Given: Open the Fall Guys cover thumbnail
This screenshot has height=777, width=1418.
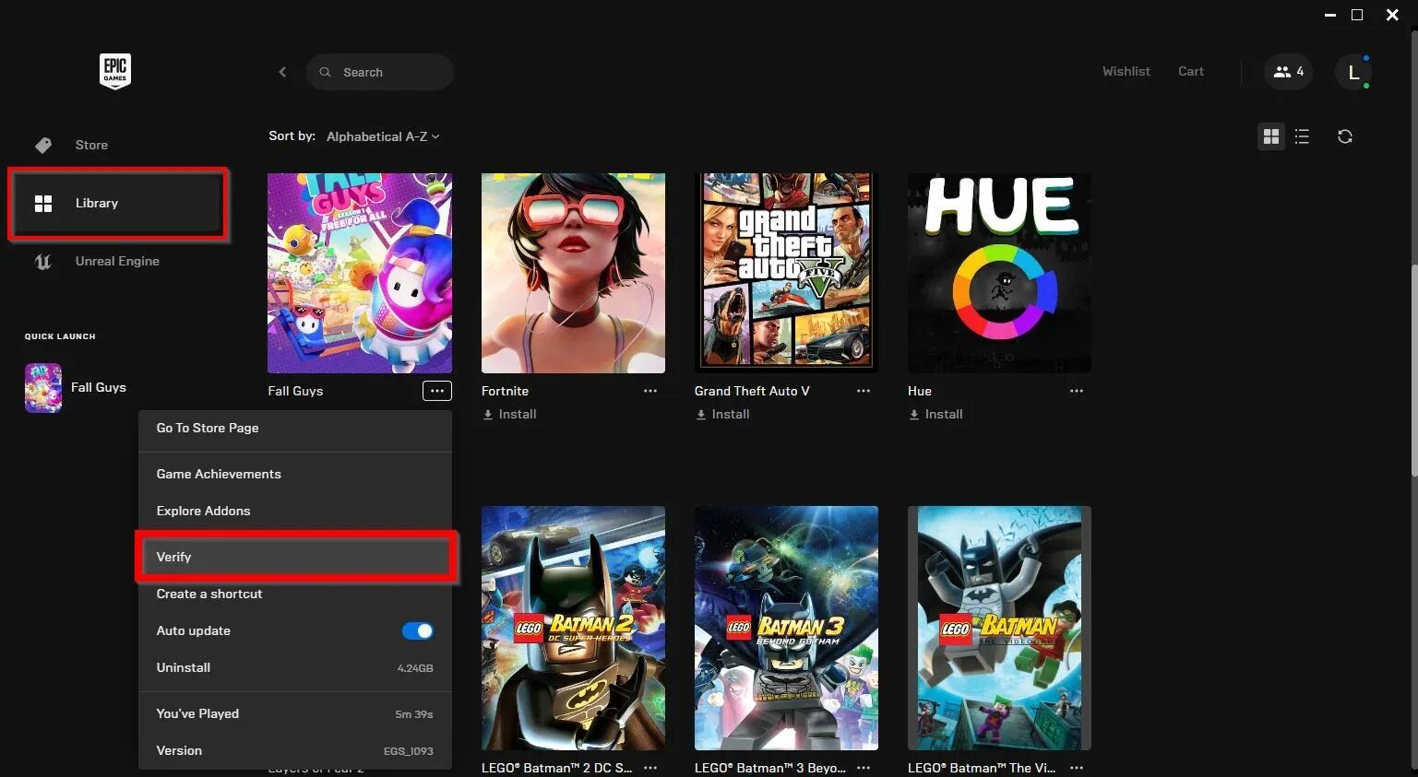Looking at the screenshot, I should click(x=360, y=273).
